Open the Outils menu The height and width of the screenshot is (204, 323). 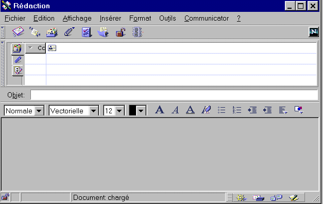[167, 19]
